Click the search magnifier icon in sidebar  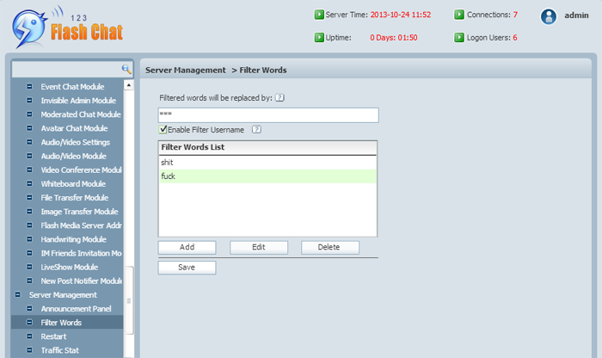pos(126,69)
